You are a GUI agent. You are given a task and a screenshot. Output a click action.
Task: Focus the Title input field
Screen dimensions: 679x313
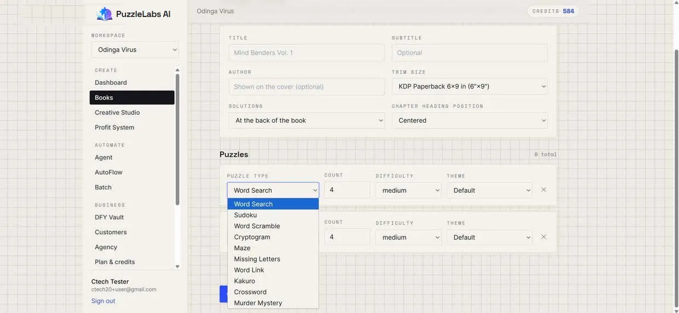pyautogui.click(x=307, y=53)
